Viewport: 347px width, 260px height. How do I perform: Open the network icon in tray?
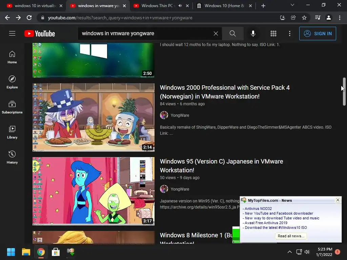coord(299,252)
